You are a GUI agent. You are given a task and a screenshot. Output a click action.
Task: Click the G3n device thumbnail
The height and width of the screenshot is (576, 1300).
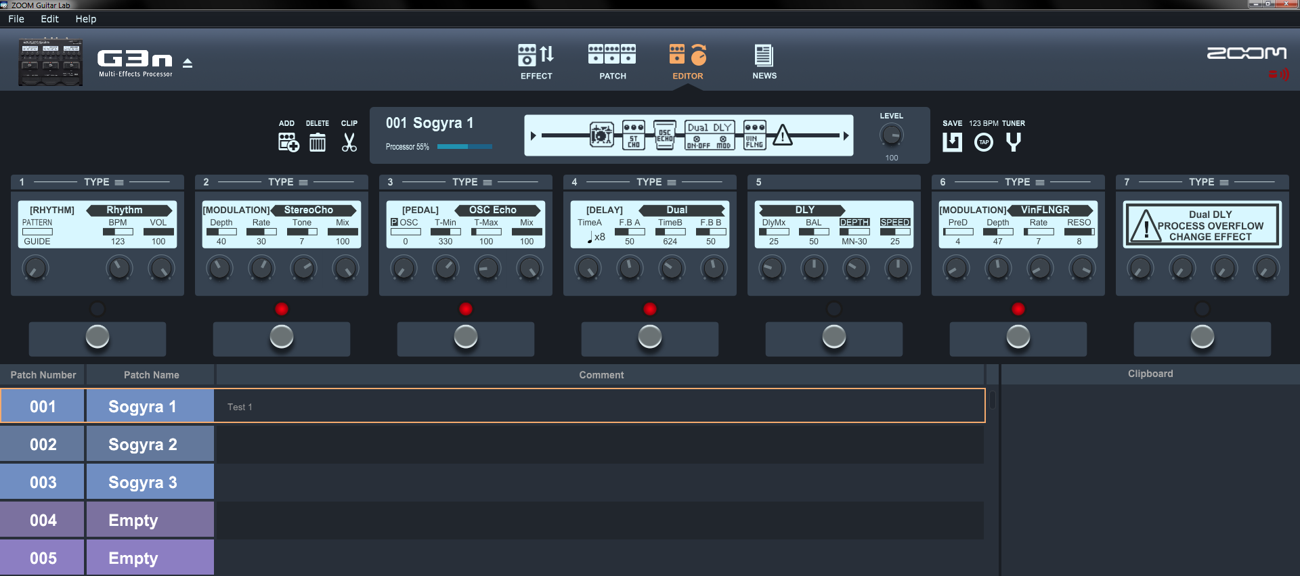[x=51, y=62]
